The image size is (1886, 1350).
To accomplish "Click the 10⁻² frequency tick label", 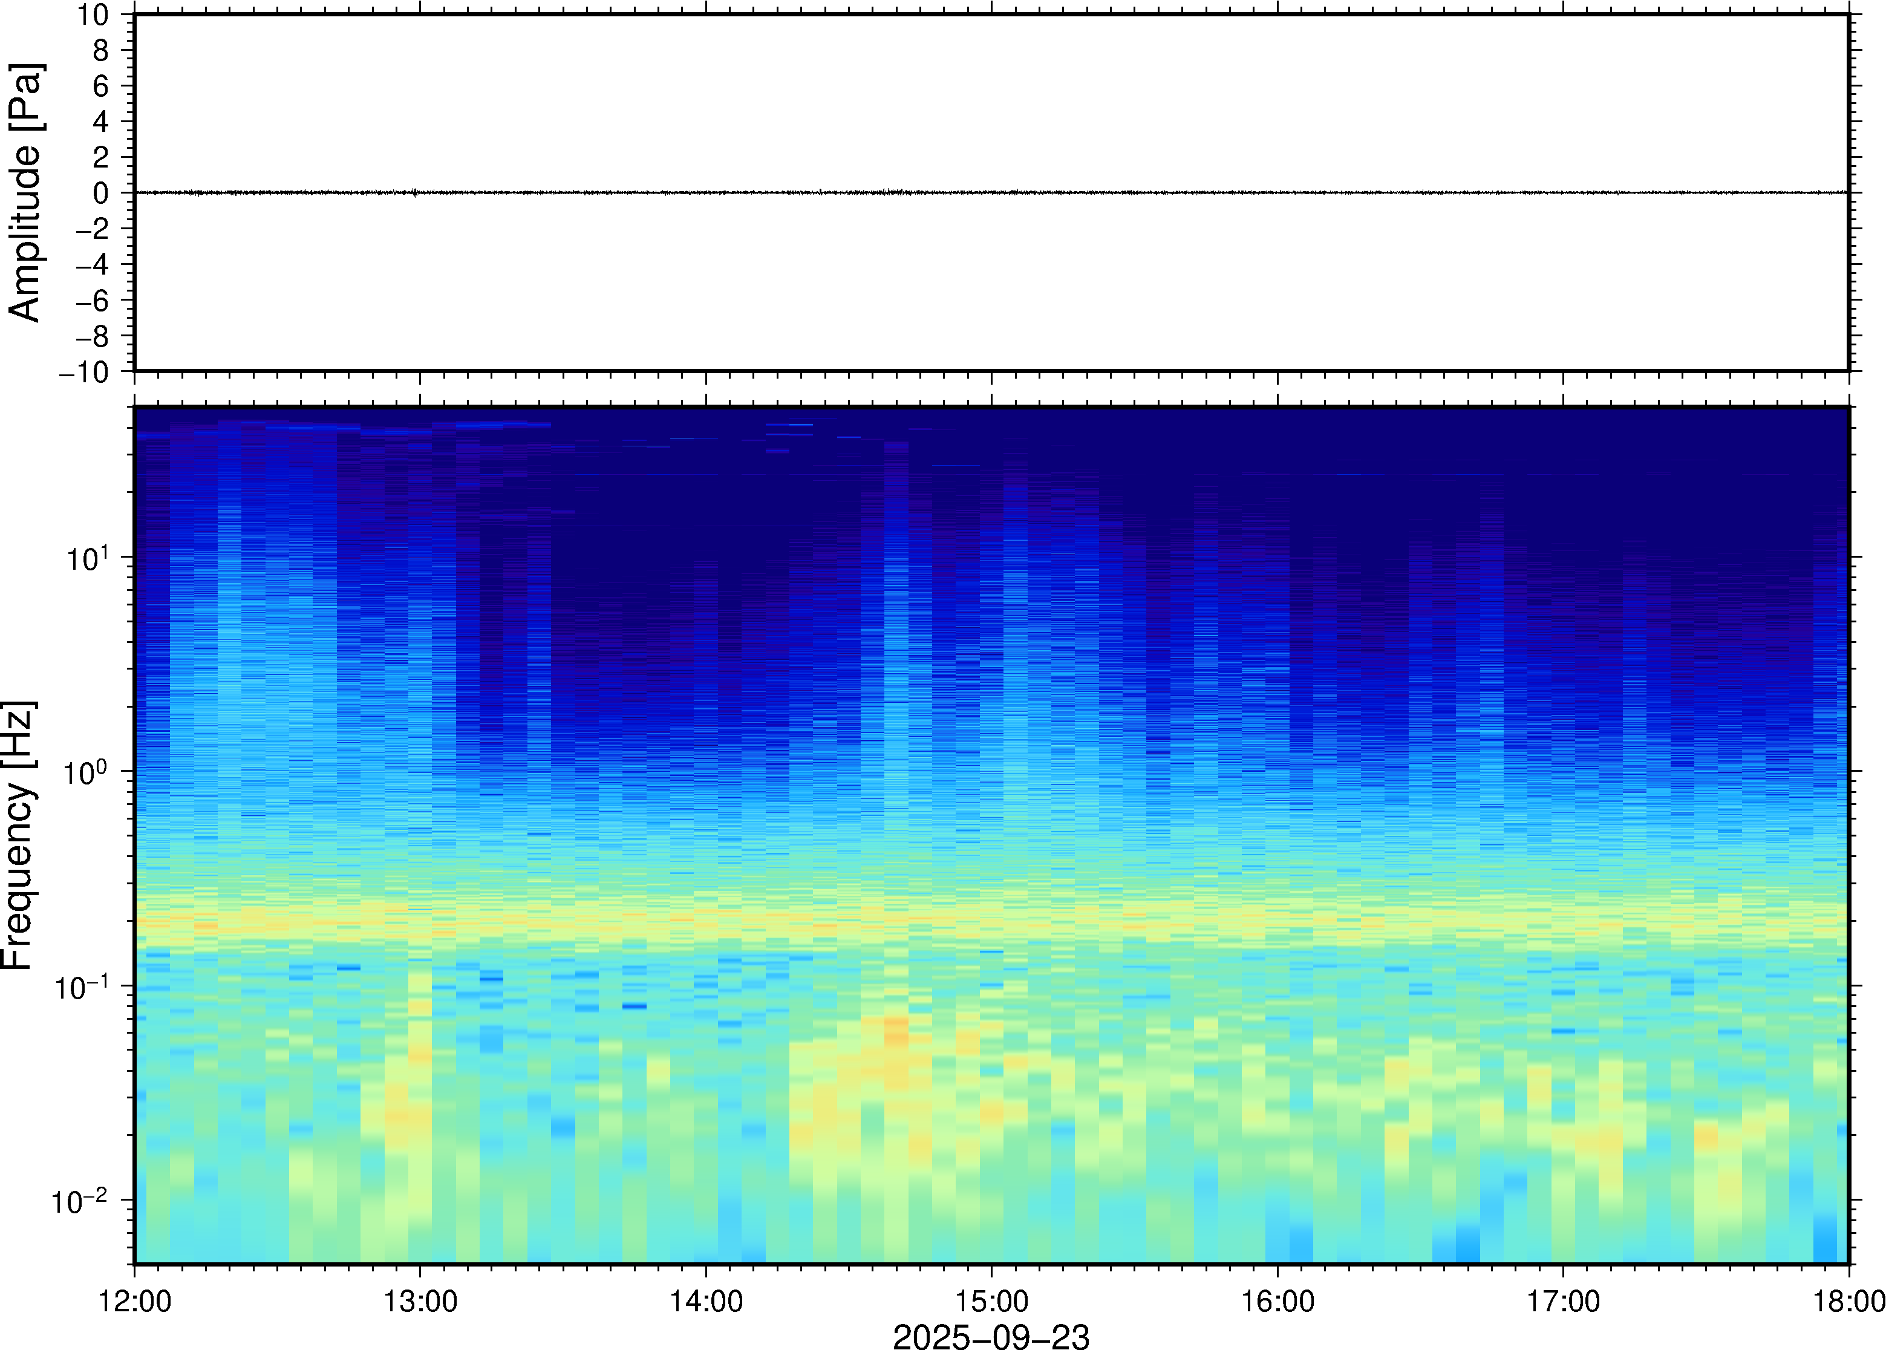I will (79, 1201).
